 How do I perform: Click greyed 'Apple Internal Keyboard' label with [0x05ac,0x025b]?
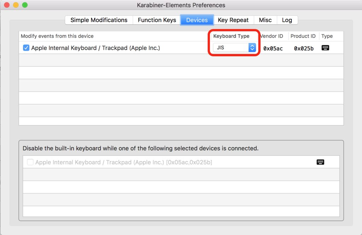click(x=124, y=162)
